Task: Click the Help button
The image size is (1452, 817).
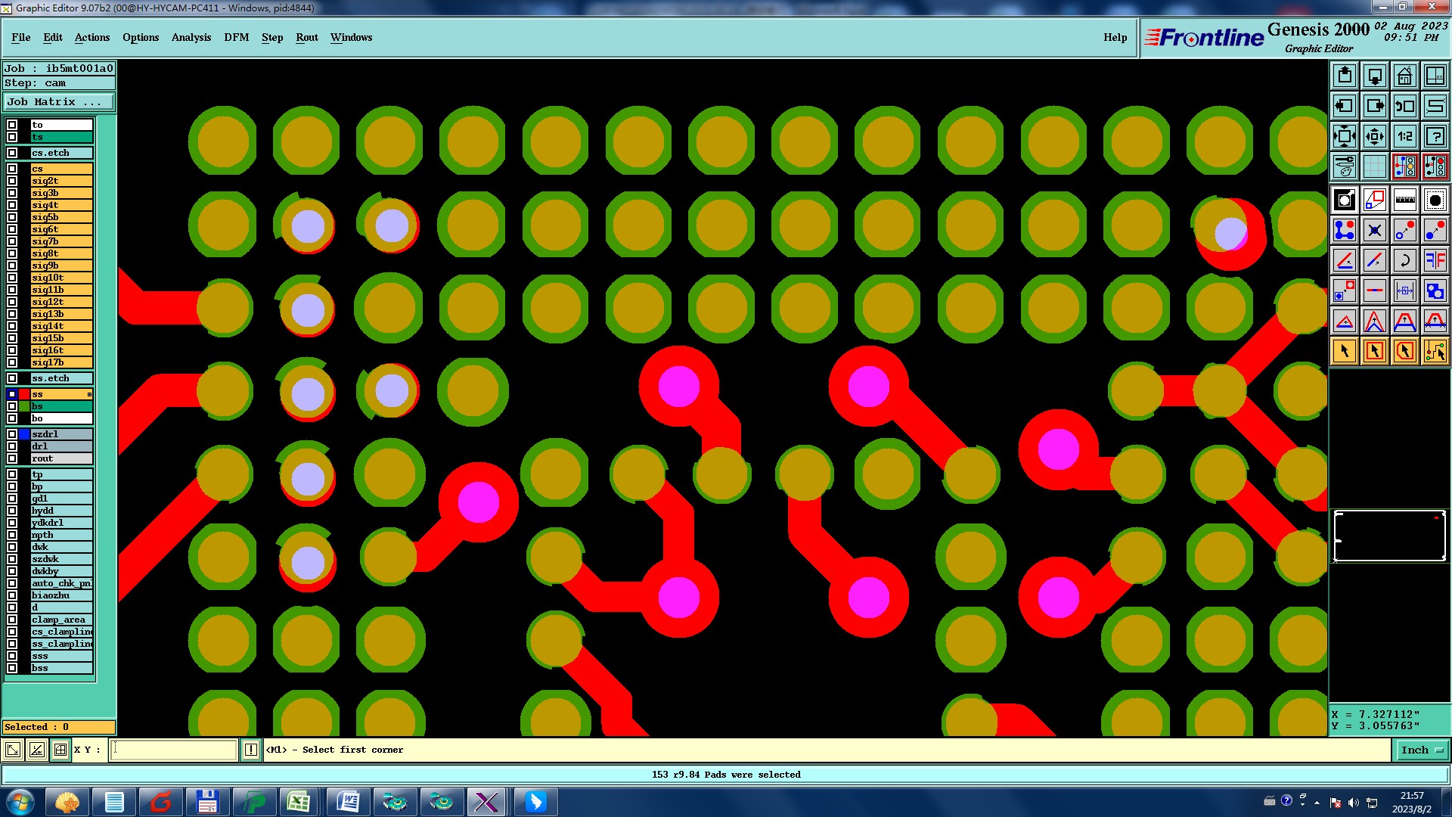Action: [1115, 37]
